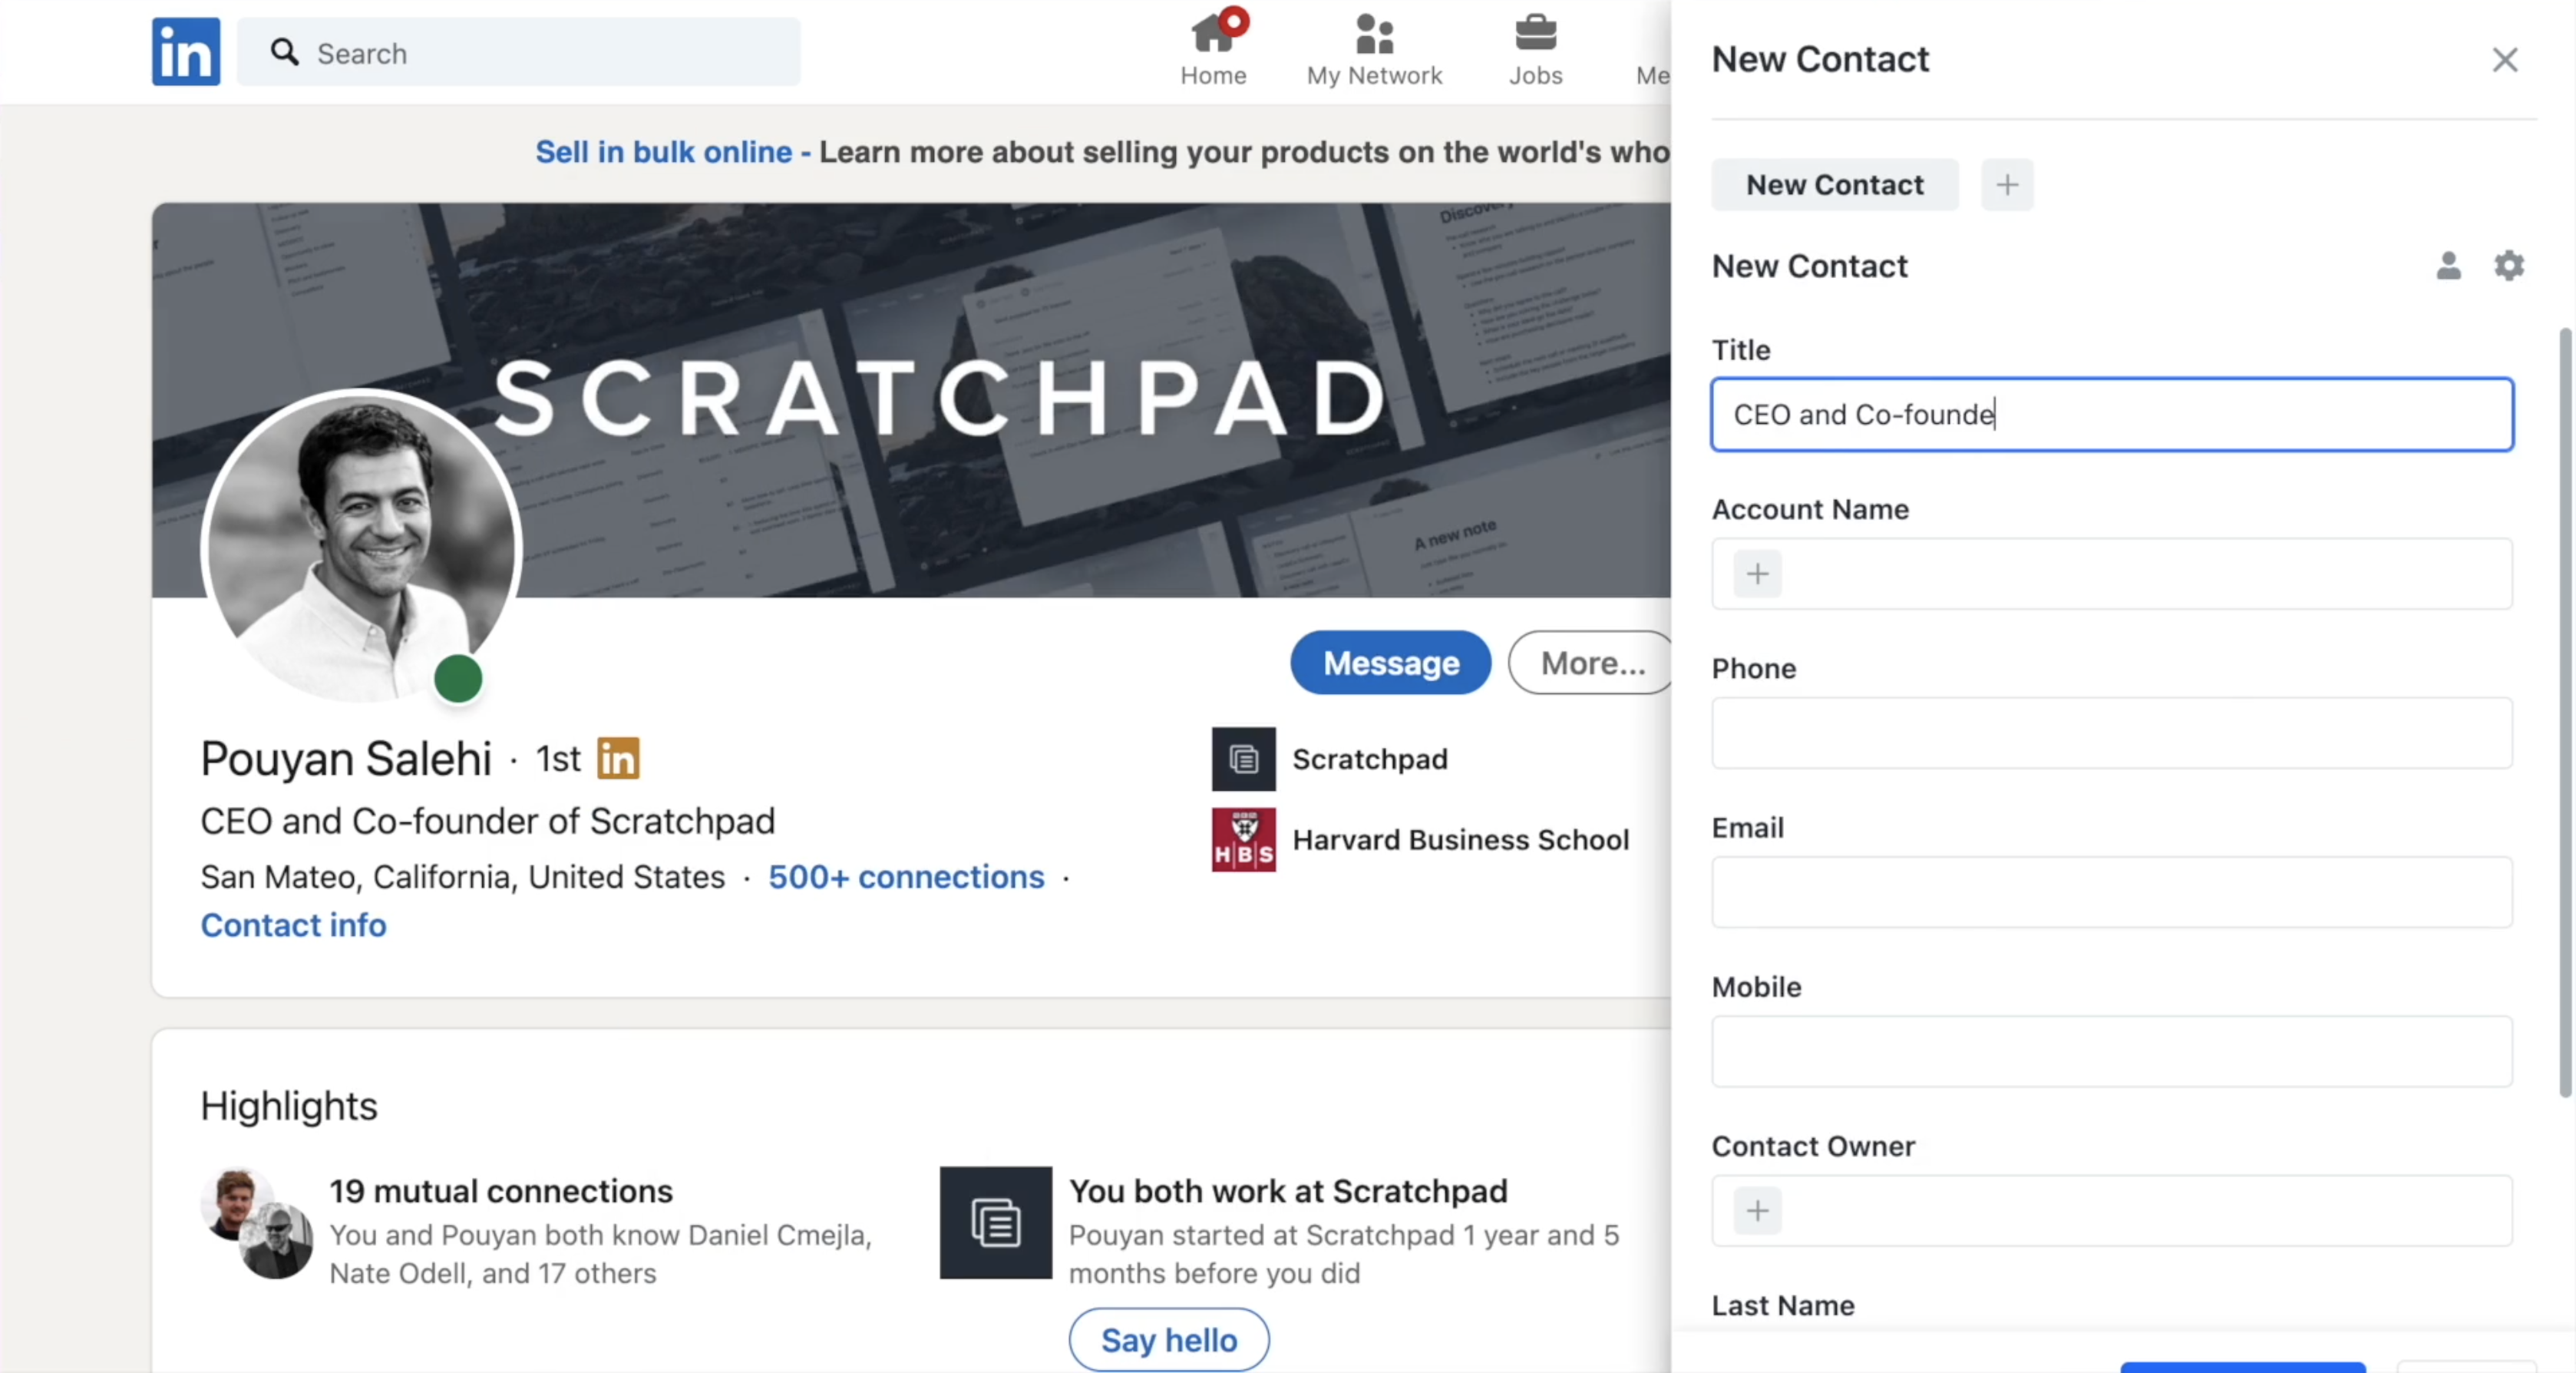2576x1373 pixels.
Task: Select the New Contact tab
Action: click(1834, 185)
